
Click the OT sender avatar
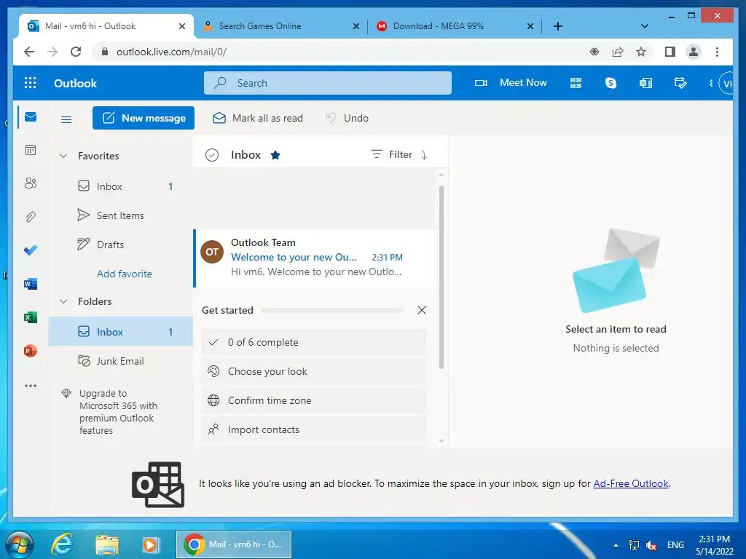coord(212,252)
